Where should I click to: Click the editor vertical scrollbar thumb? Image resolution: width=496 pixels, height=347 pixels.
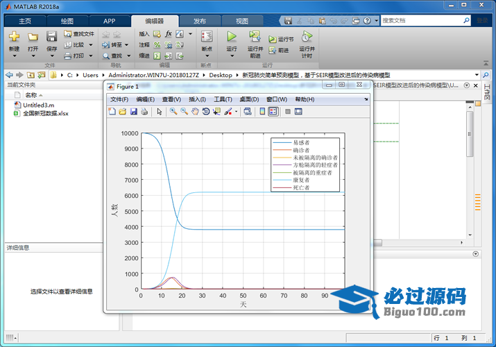[x=470, y=133]
